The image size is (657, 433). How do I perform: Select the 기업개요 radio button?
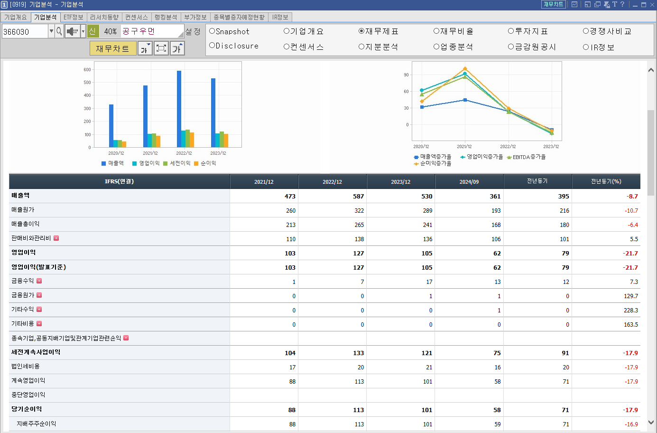tap(287, 31)
